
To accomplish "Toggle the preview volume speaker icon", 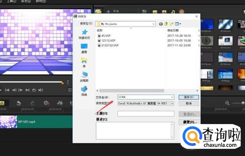I will (41, 90).
